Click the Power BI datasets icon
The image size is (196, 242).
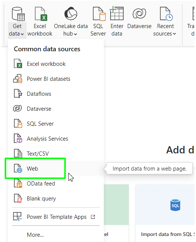(18, 79)
